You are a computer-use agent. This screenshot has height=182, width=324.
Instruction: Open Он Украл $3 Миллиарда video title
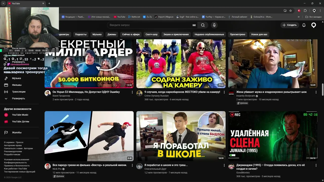coord(86,92)
